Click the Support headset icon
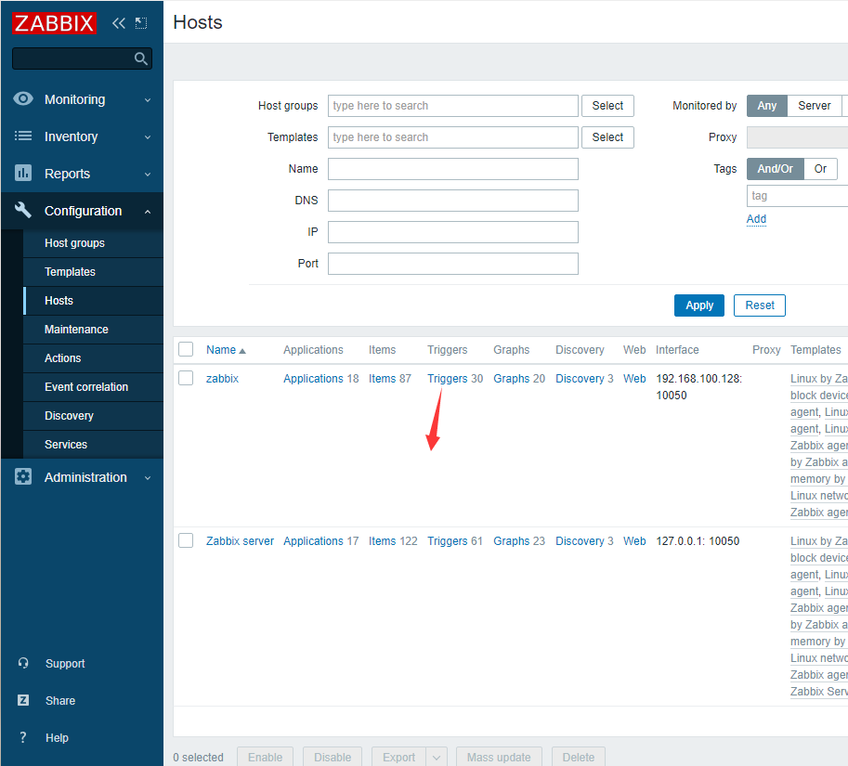848x766 pixels. 23,664
